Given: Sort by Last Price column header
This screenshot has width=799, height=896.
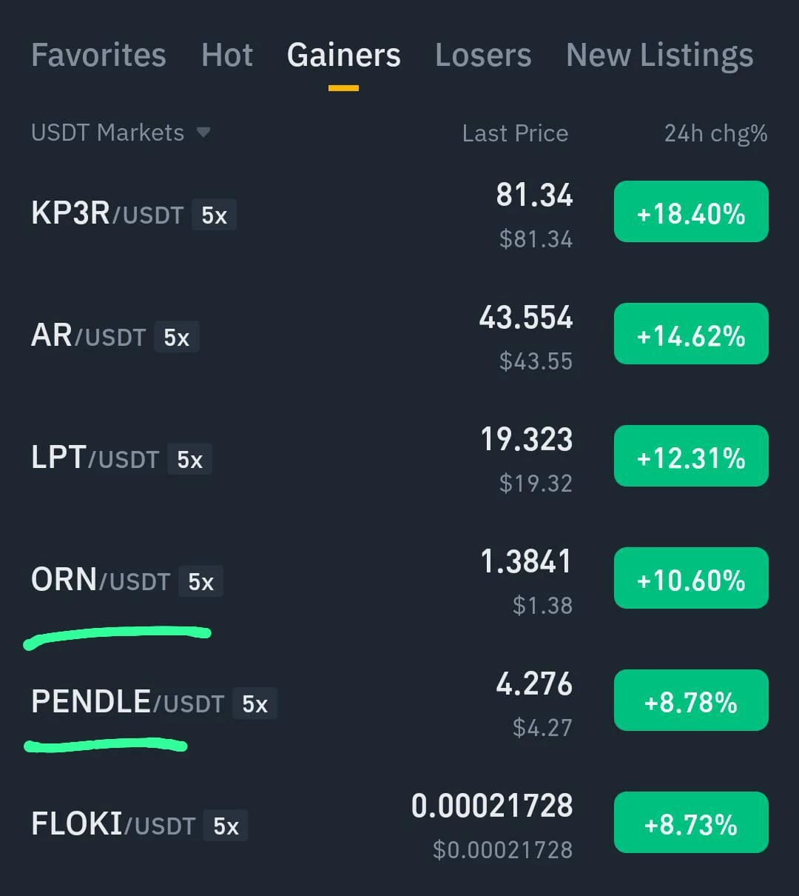Looking at the screenshot, I should tap(515, 133).
